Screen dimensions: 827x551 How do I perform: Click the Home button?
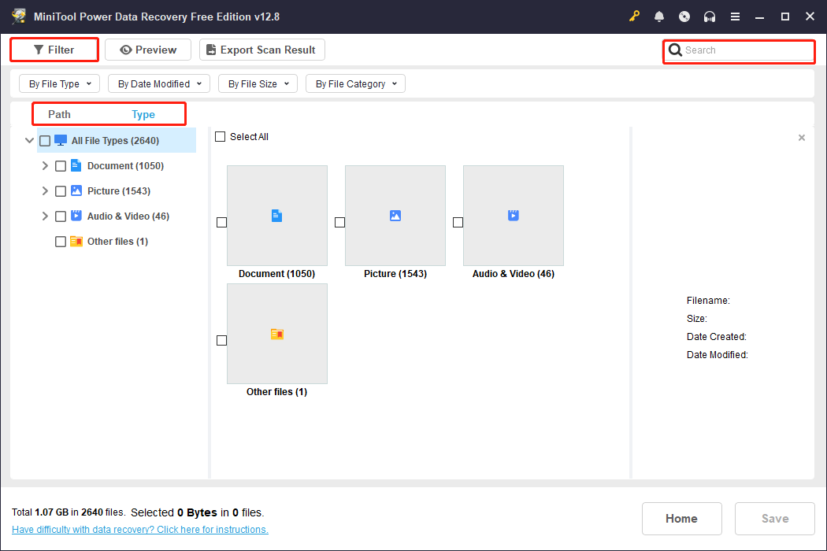[682, 518]
